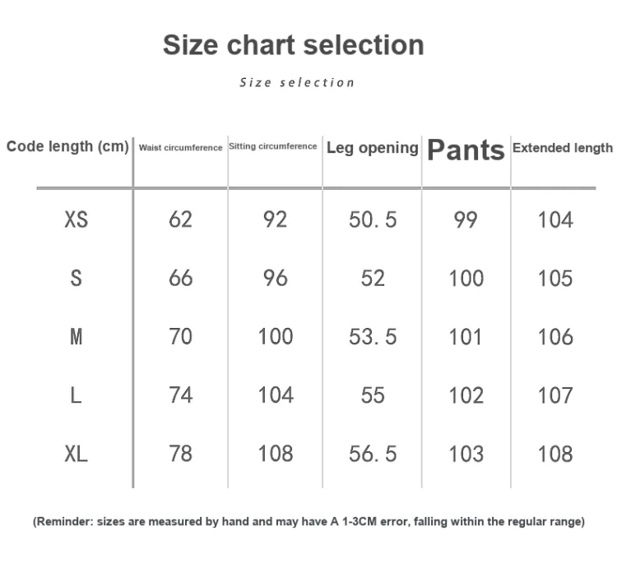Click the large 'Pants' header
This screenshot has height=577, width=617.
coord(466,150)
